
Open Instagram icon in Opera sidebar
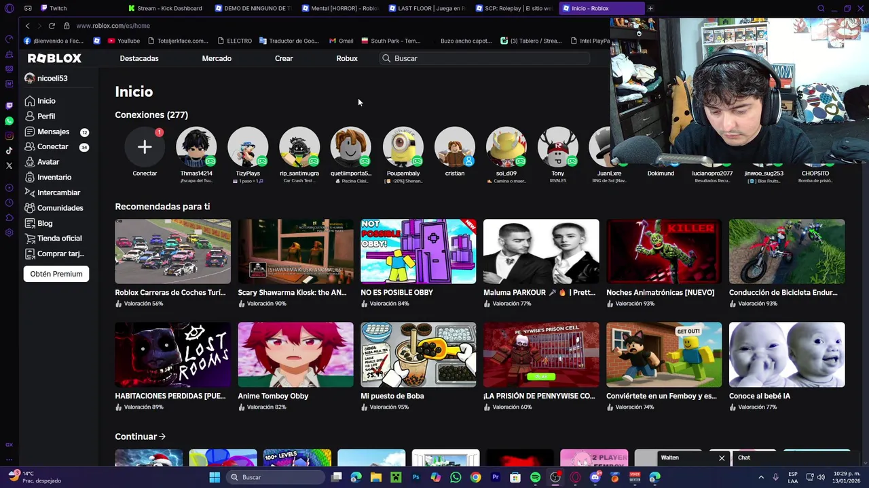click(x=9, y=136)
